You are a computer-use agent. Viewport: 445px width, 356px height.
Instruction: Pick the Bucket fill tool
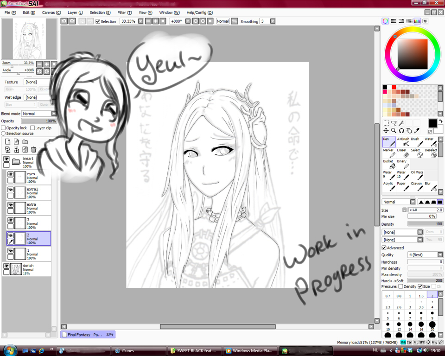point(389,165)
